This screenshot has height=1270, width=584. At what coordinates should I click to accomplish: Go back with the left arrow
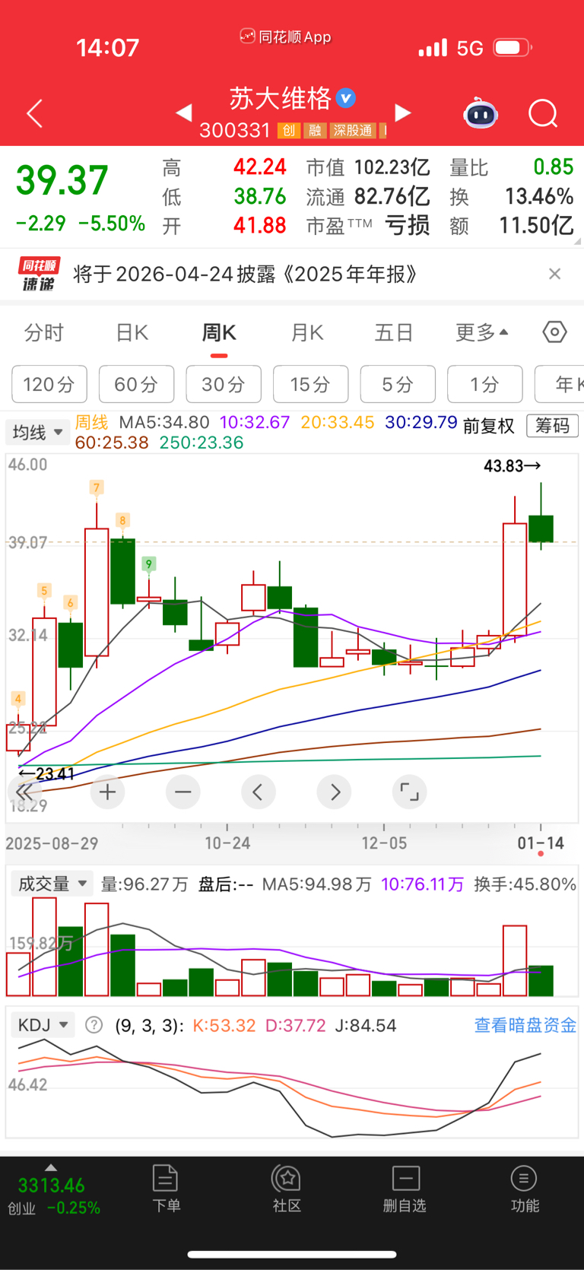pyautogui.click(x=34, y=113)
